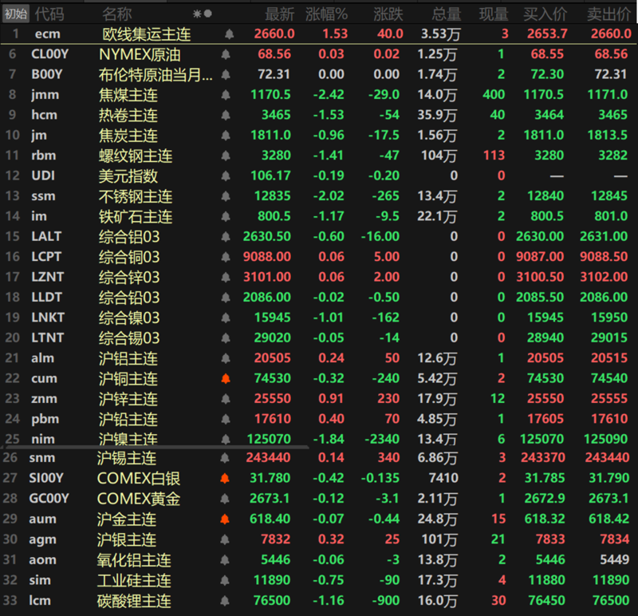638x616 pixels.
Task: Click the horizontal scrollbar below the nim row
Action: (x=155, y=448)
